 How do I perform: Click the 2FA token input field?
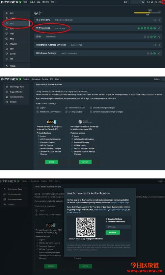click(x=118, y=227)
